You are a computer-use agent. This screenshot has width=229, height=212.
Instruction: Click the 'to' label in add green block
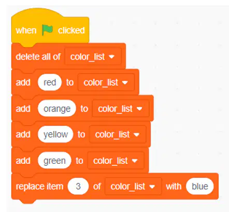point(79,161)
